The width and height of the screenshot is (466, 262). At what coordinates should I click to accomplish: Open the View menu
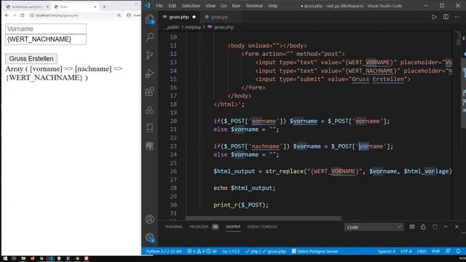coord(210,6)
